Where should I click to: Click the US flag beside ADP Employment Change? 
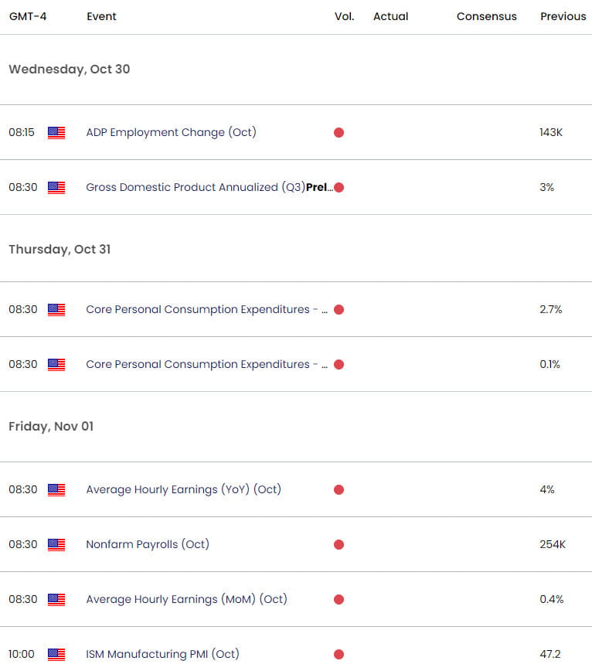click(x=56, y=132)
